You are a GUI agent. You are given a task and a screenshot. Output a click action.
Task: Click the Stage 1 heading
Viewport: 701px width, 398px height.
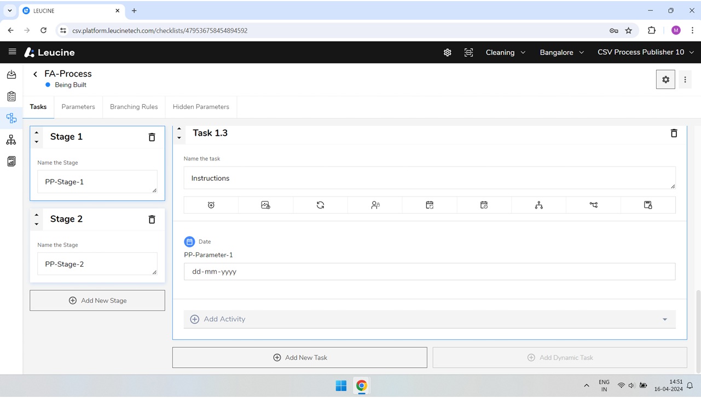pos(66,137)
